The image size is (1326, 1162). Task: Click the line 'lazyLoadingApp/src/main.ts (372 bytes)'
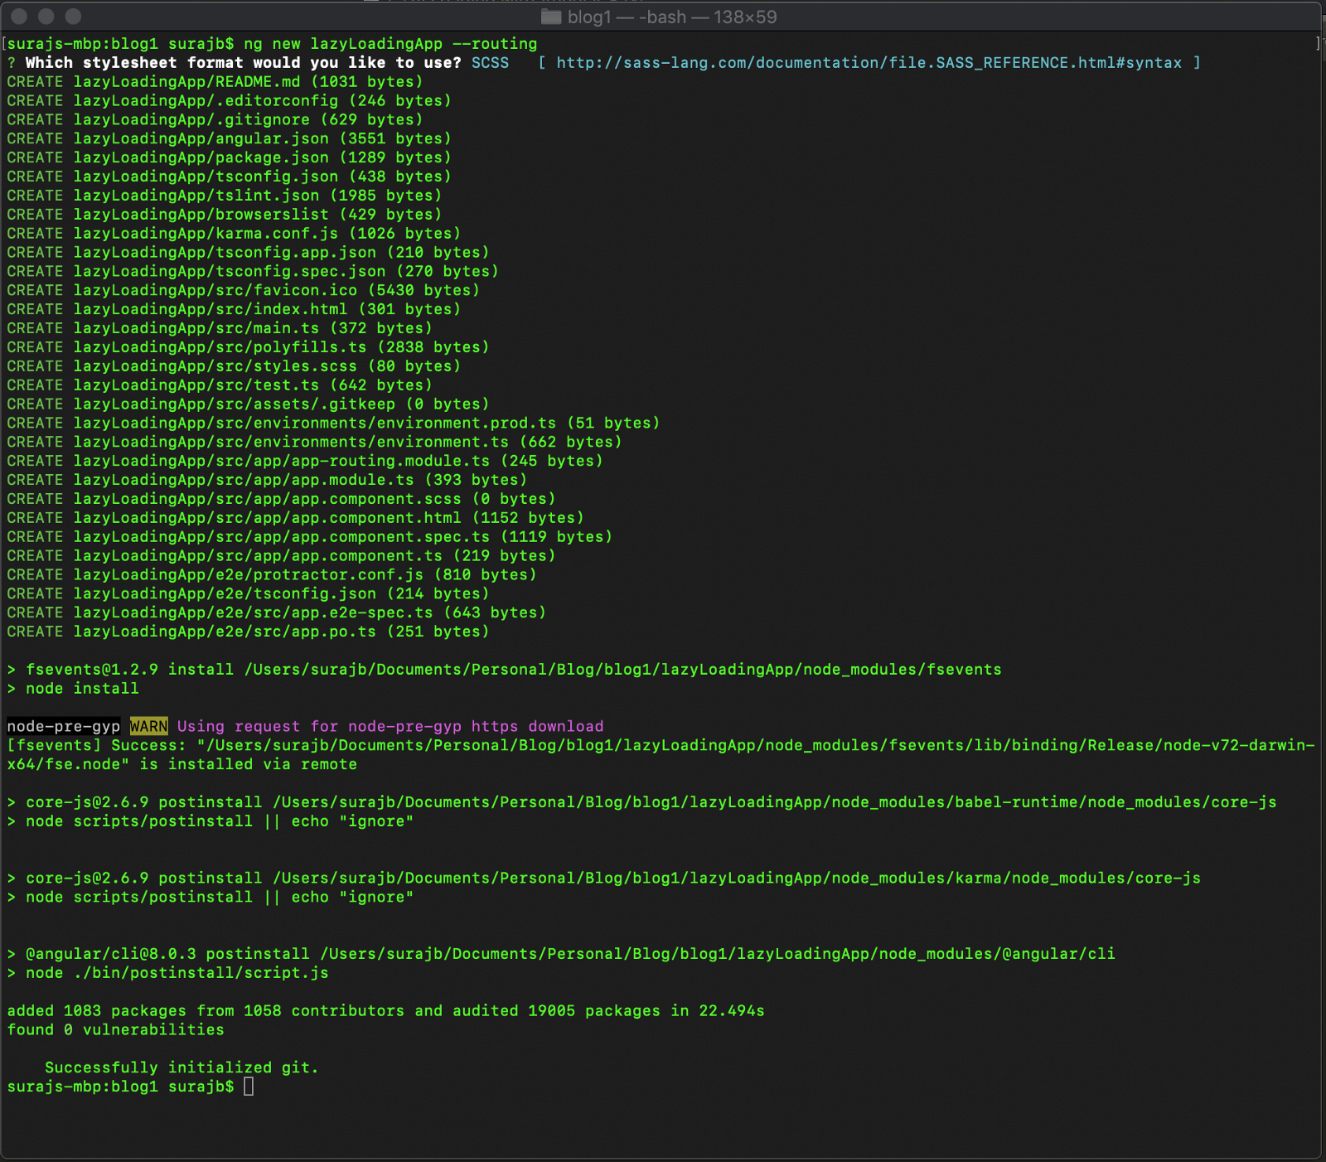click(x=253, y=329)
